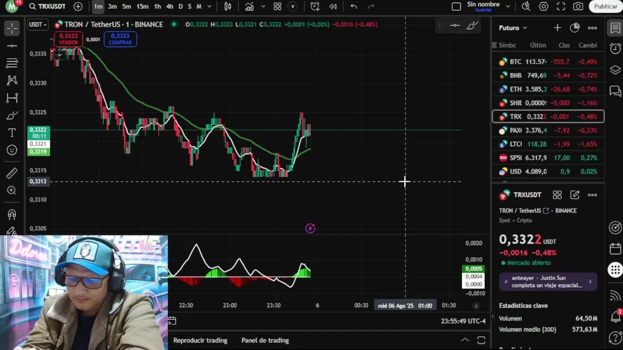Image resolution: width=623 pixels, height=350 pixels.
Task: Open the indicators menu
Action: 249,6
